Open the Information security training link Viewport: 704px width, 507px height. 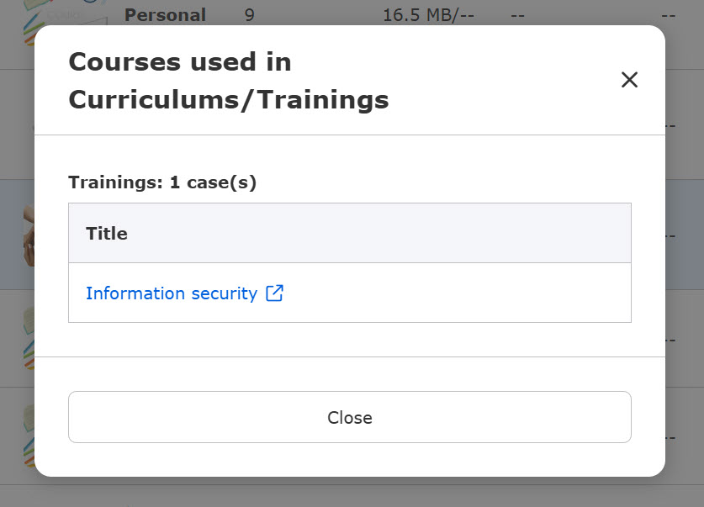click(172, 293)
